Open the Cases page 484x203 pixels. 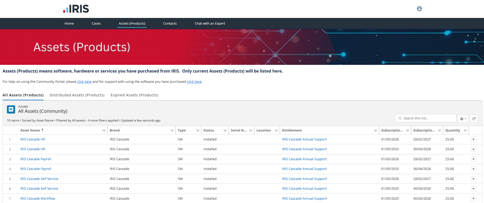pyautogui.click(x=96, y=23)
